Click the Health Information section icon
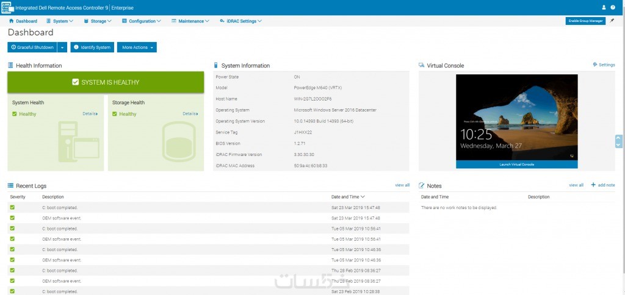The width and height of the screenshot is (625, 295). (10, 65)
